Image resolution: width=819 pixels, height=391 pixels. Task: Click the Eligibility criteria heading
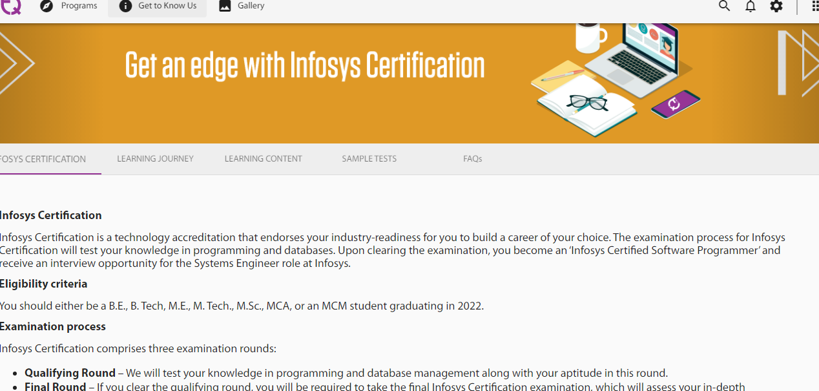[43, 284]
